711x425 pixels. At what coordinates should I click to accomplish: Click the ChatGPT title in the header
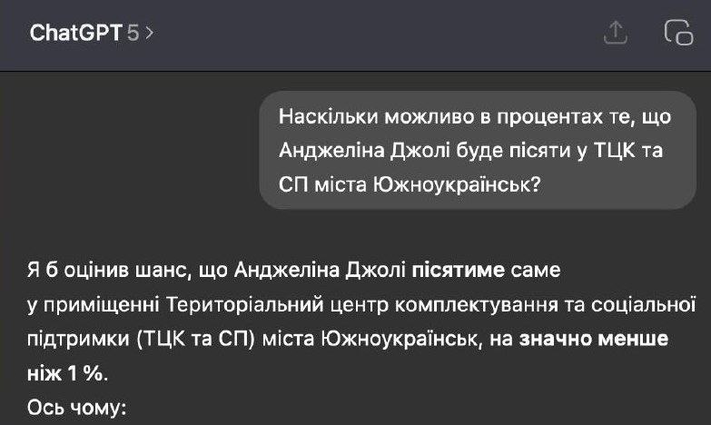(75, 33)
